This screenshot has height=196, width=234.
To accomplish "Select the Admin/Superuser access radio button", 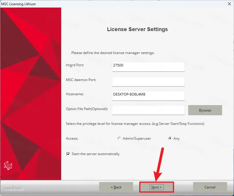I will [x=119, y=139].
